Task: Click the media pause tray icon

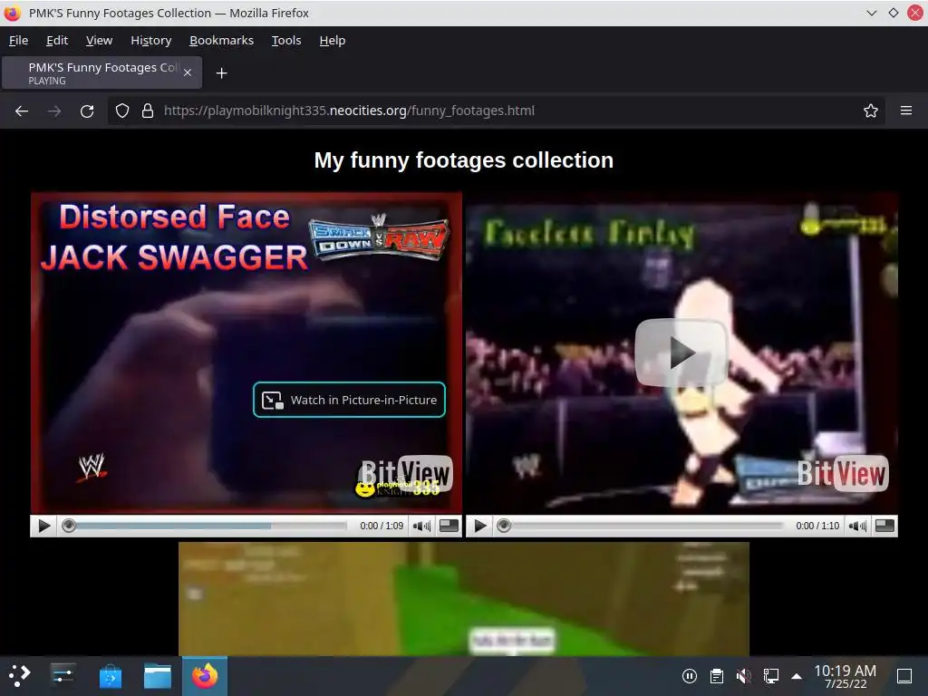Action: [690, 676]
